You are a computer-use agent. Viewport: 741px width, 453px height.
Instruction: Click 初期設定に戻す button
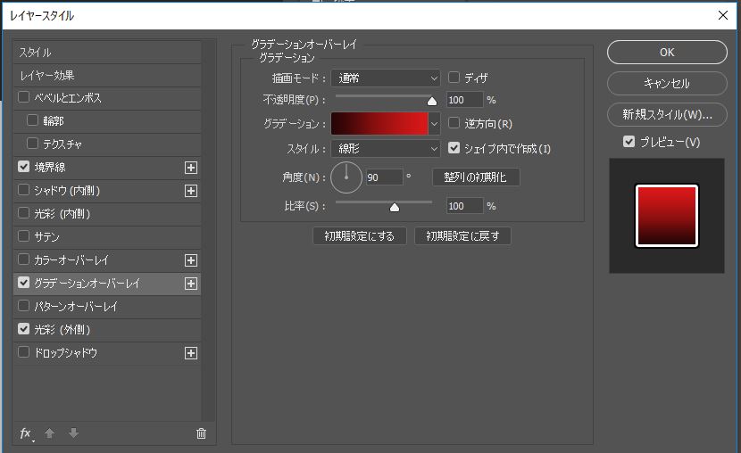tap(462, 236)
